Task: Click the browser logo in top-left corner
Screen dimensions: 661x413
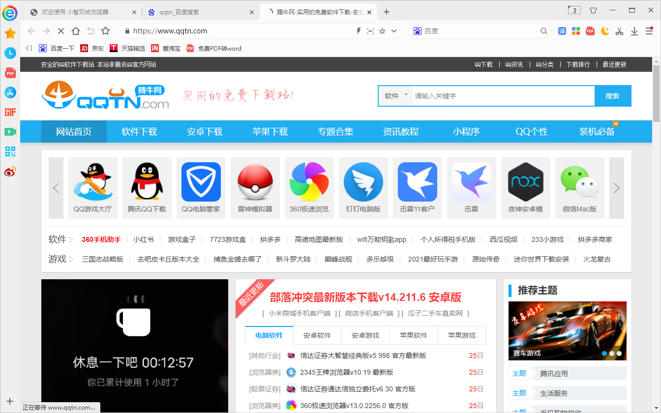Action: click(x=10, y=13)
